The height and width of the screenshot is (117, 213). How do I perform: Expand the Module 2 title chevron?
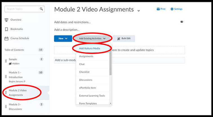click(138, 11)
